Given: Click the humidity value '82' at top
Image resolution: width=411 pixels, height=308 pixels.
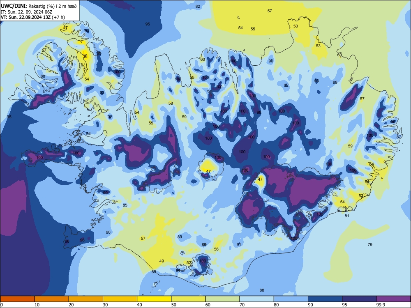Looking at the screenshot, I should [198, 7].
